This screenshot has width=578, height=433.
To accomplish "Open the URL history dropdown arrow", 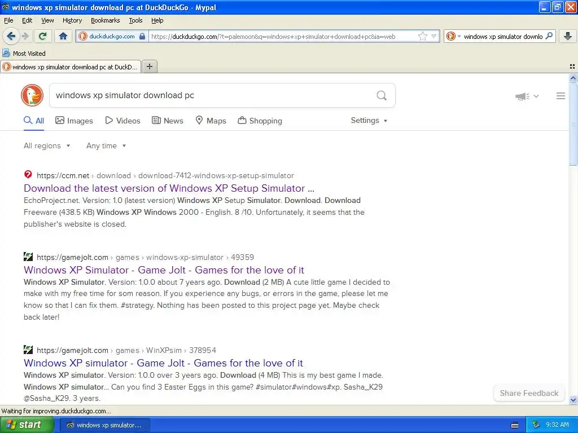I will [x=434, y=37].
